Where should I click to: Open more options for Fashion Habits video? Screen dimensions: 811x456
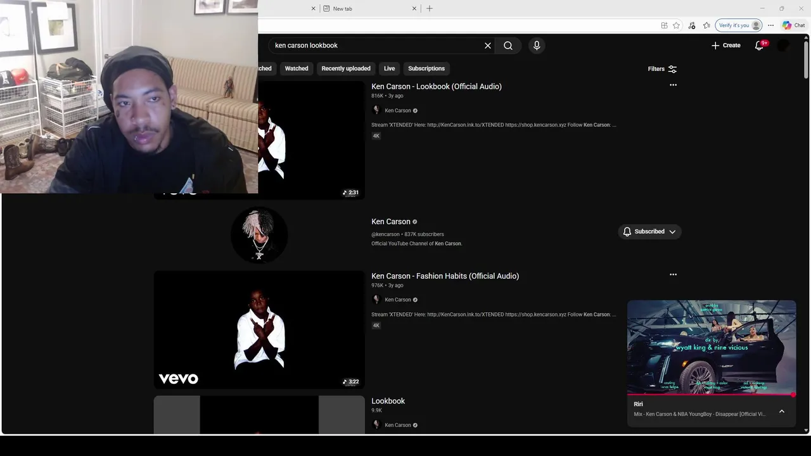(x=673, y=274)
